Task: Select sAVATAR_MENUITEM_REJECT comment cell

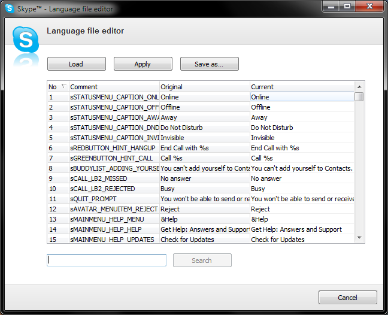Action: coord(114,209)
